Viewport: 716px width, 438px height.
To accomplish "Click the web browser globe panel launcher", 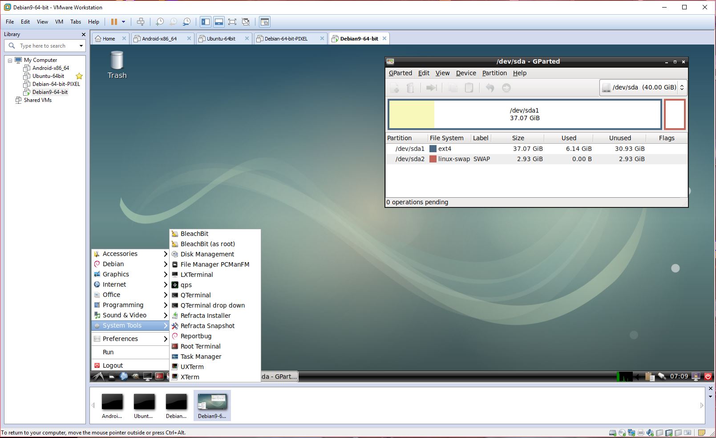I will coord(124,377).
